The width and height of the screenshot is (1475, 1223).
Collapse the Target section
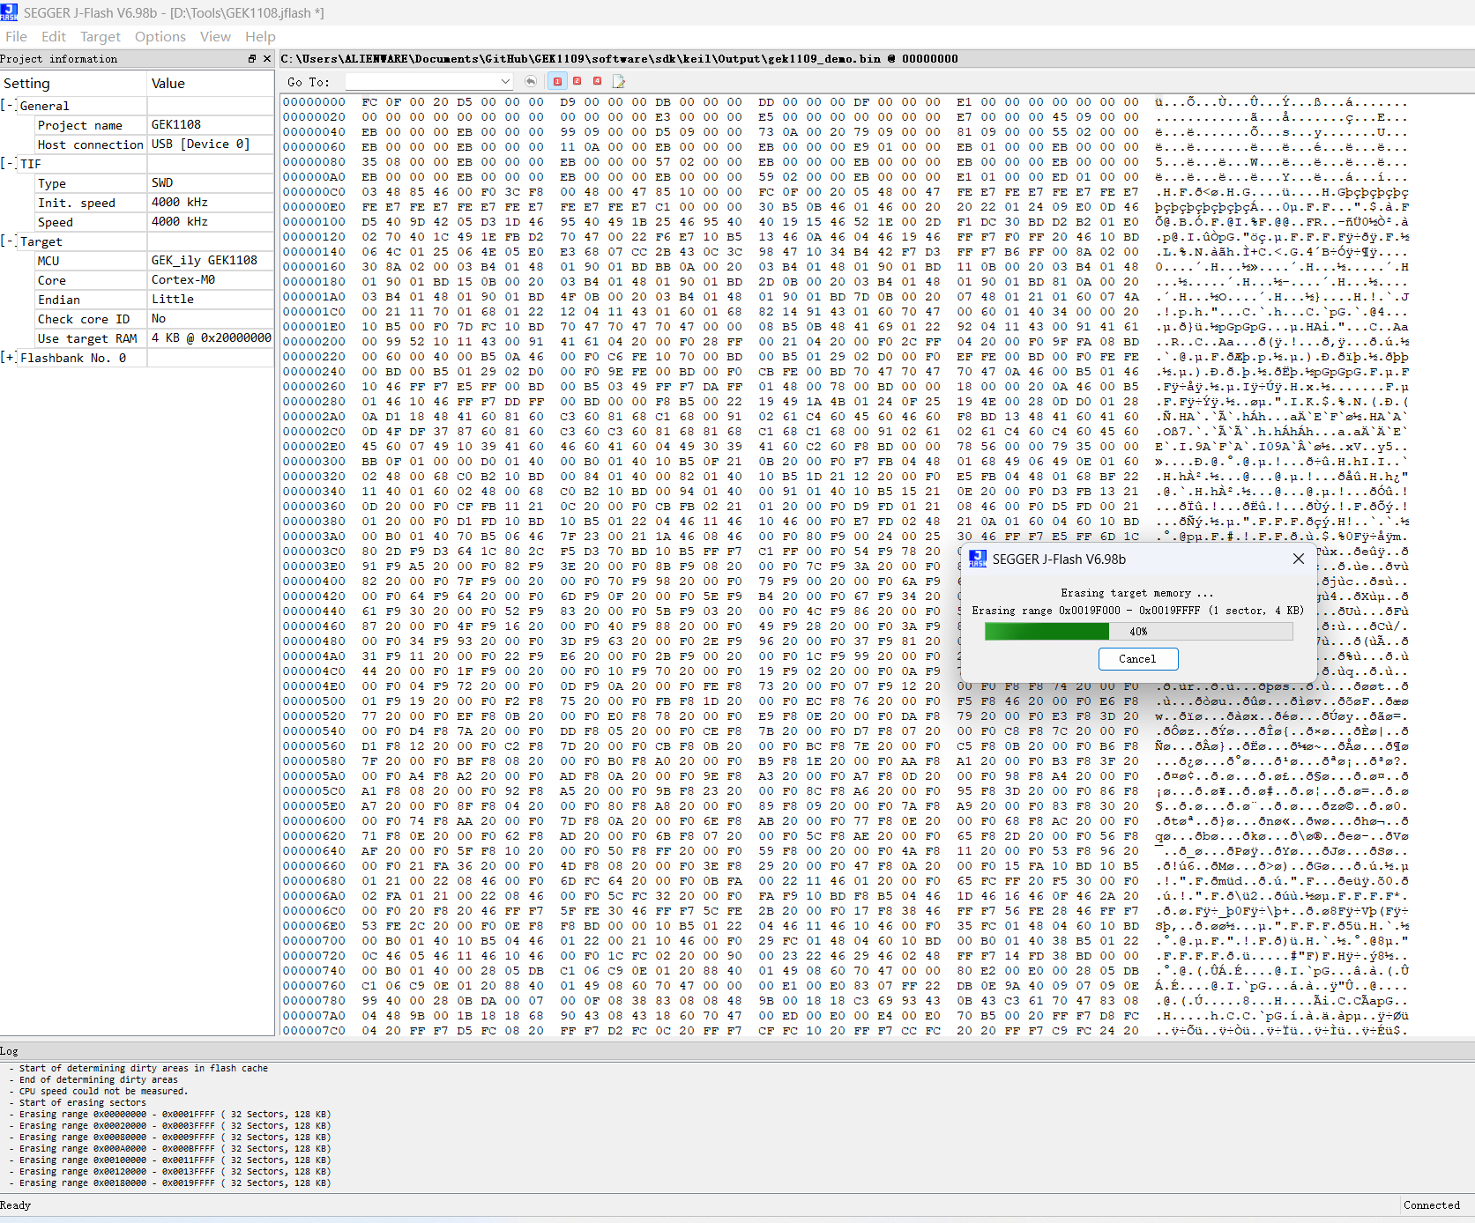point(8,241)
